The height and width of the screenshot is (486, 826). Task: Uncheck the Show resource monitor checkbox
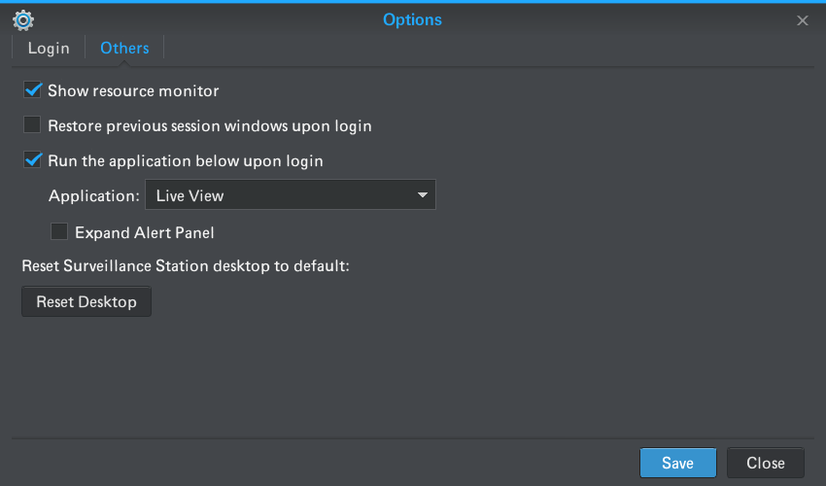pyautogui.click(x=32, y=90)
